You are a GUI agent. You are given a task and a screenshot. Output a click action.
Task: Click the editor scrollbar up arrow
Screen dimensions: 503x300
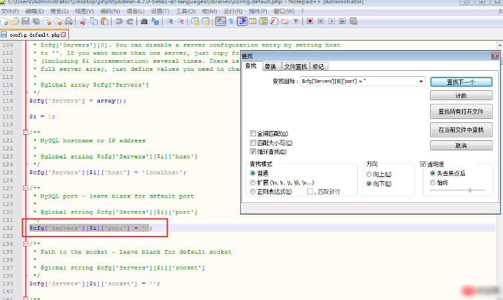[x=500, y=45]
